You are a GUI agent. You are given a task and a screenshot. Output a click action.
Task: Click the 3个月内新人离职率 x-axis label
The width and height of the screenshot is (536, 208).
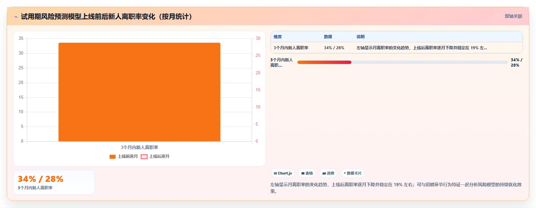pos(139,147)
